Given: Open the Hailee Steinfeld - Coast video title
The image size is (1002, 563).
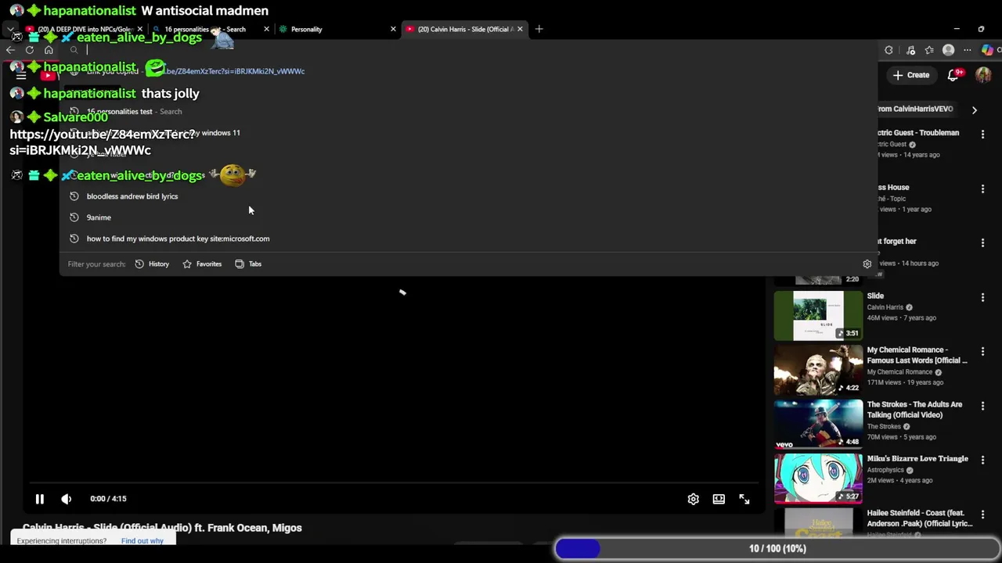Looking at the screenshot, I should point(920,518).
